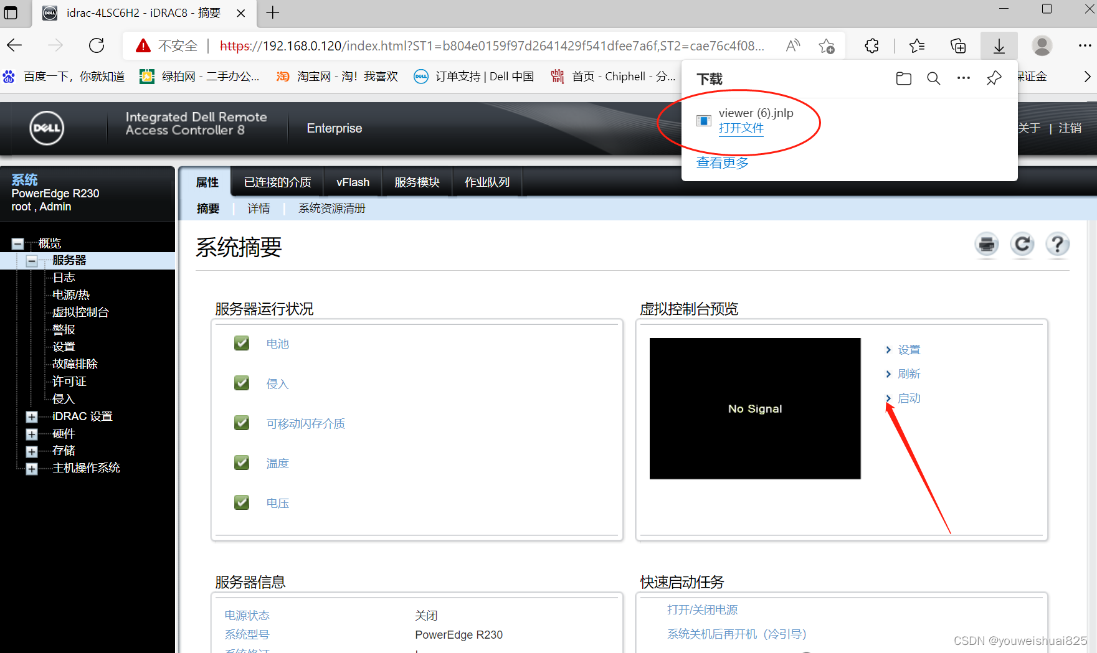Click 设置 console preview link
The width and height of the screenshot is (1097, 653).
(x=909, y=350)
